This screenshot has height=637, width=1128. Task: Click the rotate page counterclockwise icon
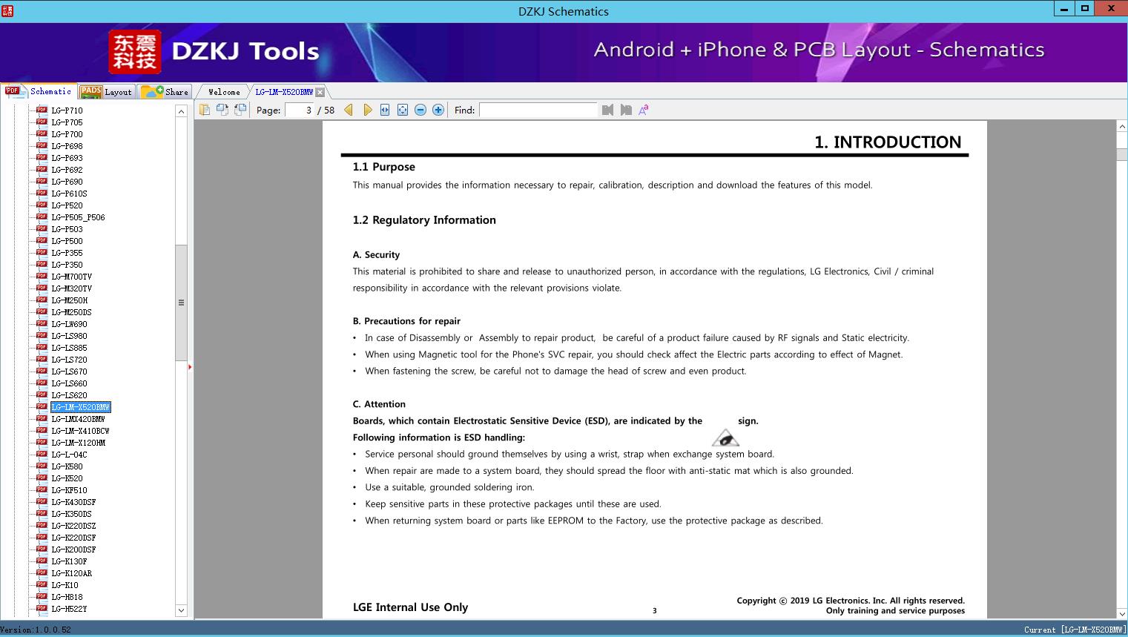(222, 110)
